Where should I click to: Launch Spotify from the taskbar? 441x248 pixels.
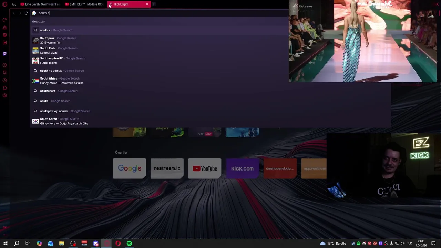pyautogui.click(x=129, y=244)
